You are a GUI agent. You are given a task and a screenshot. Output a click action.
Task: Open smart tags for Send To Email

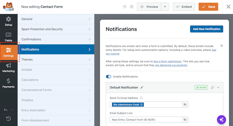(185, 104)
